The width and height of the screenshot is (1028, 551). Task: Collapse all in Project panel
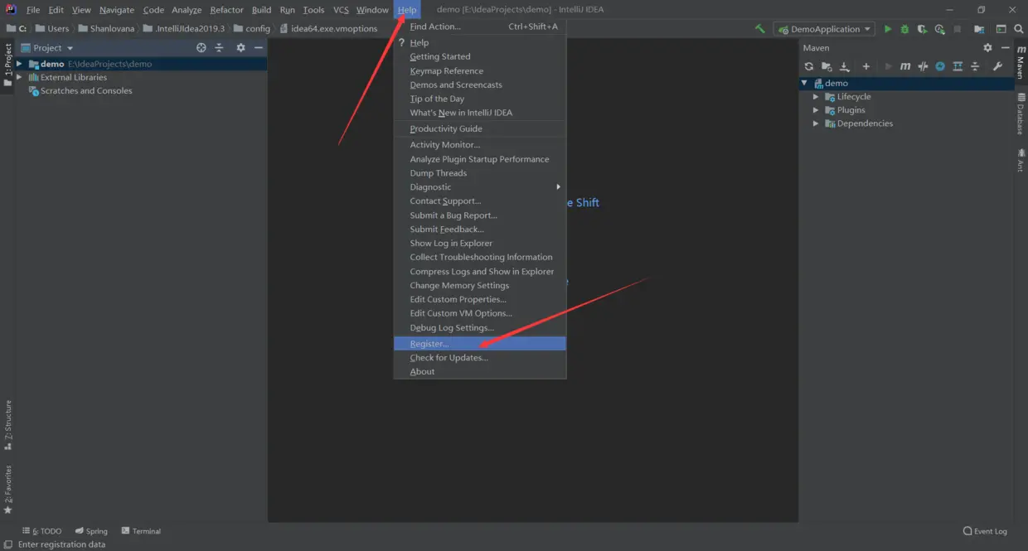pyautogui.click(x=220, y=48)
